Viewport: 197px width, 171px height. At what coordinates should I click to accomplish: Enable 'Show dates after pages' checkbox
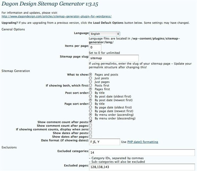coord(91,137)
